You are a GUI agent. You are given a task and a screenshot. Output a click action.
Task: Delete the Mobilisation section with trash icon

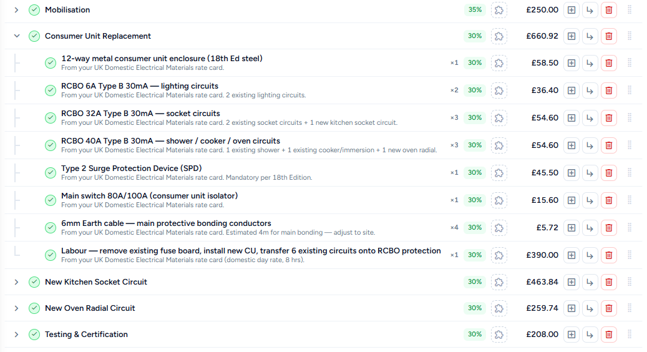point(608,10)
